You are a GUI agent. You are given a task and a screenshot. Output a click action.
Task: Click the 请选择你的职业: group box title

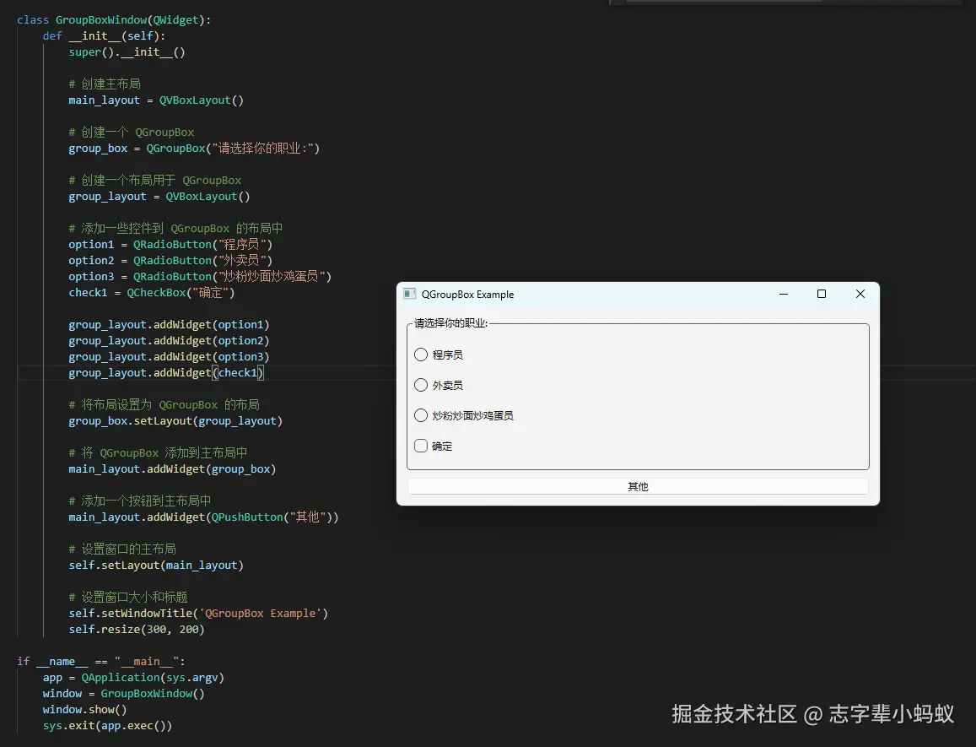(x=450, y=322)
